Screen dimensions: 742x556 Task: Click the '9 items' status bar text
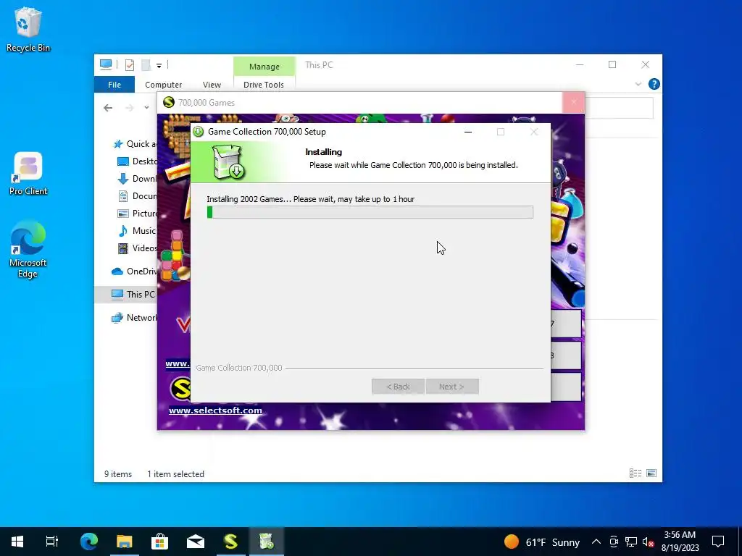pos(118,473)
